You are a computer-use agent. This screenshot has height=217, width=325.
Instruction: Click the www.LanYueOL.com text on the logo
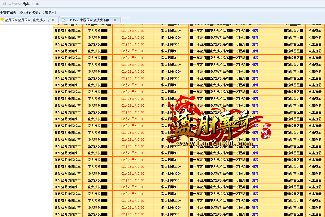pyautogui.click(x=214, y=144)
